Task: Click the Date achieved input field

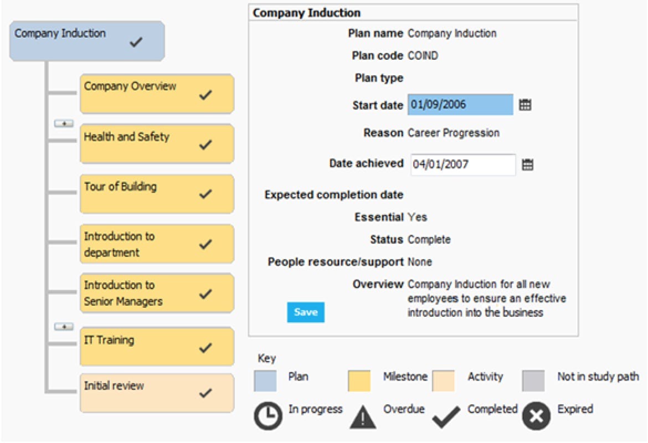Action: coord(463,164)
